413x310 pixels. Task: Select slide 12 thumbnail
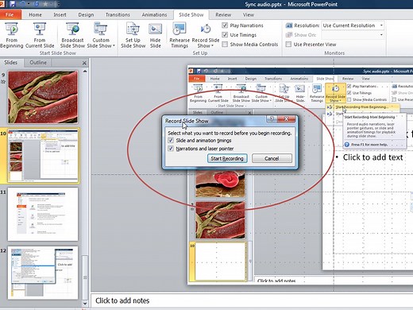[43, 273]
